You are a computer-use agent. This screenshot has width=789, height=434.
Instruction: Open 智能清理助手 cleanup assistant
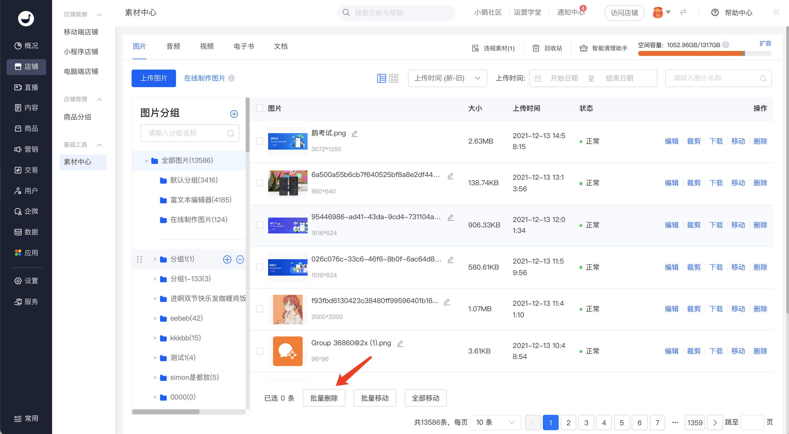coord(603,48)
